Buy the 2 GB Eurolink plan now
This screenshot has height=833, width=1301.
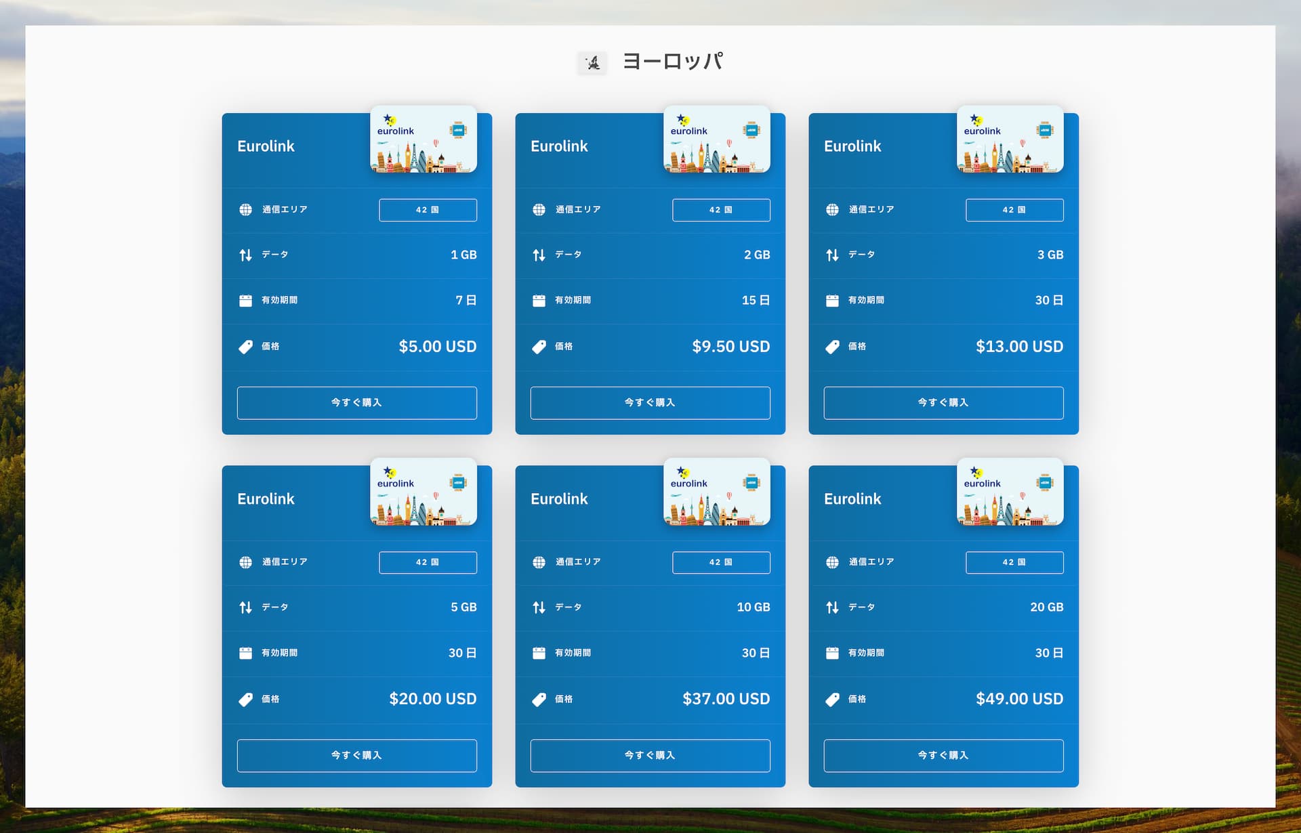[650, 403]
